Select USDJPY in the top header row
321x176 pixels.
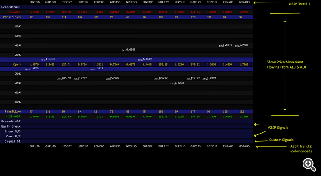[67, 2]
